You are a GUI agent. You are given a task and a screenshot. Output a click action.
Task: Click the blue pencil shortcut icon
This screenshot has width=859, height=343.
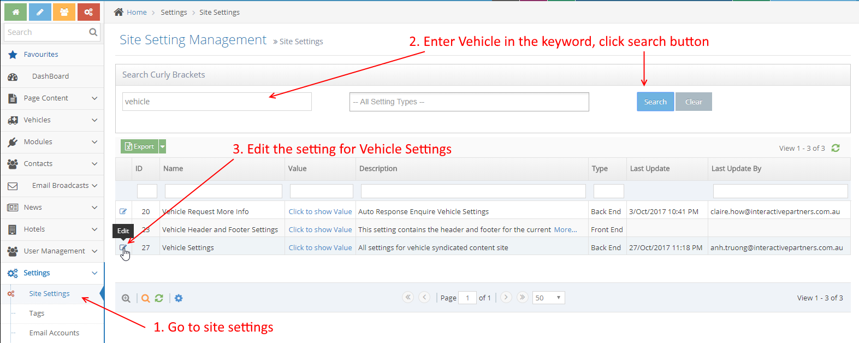pos(40,12)
